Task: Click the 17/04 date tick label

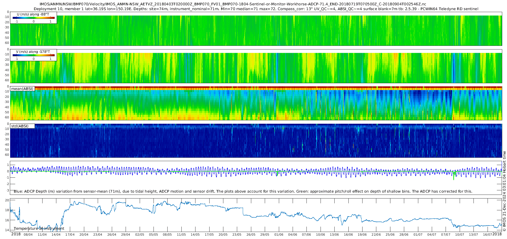Action: (70, 235)
